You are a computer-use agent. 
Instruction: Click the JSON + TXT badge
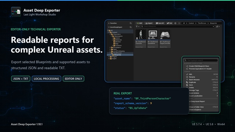pyautogui.click(x=21, y=79)
